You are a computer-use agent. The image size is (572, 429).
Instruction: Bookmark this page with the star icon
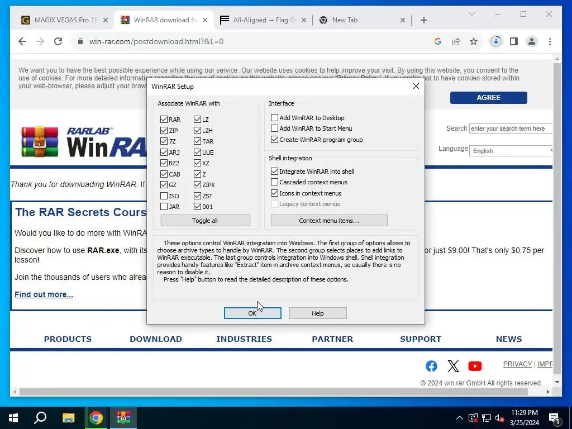coord(474,41)
